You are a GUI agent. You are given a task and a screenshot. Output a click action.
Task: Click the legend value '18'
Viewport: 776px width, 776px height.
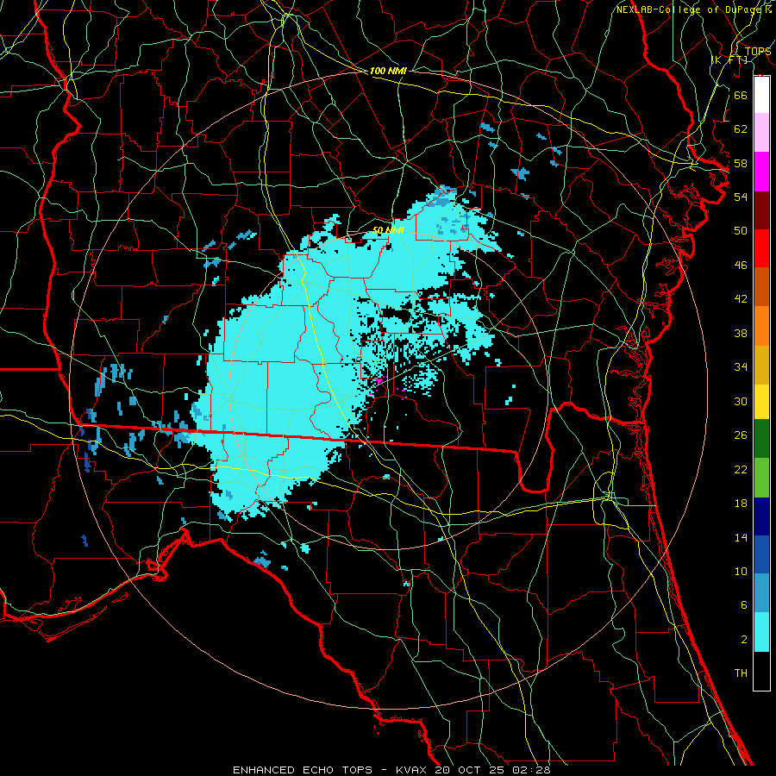tap(741, 504)
